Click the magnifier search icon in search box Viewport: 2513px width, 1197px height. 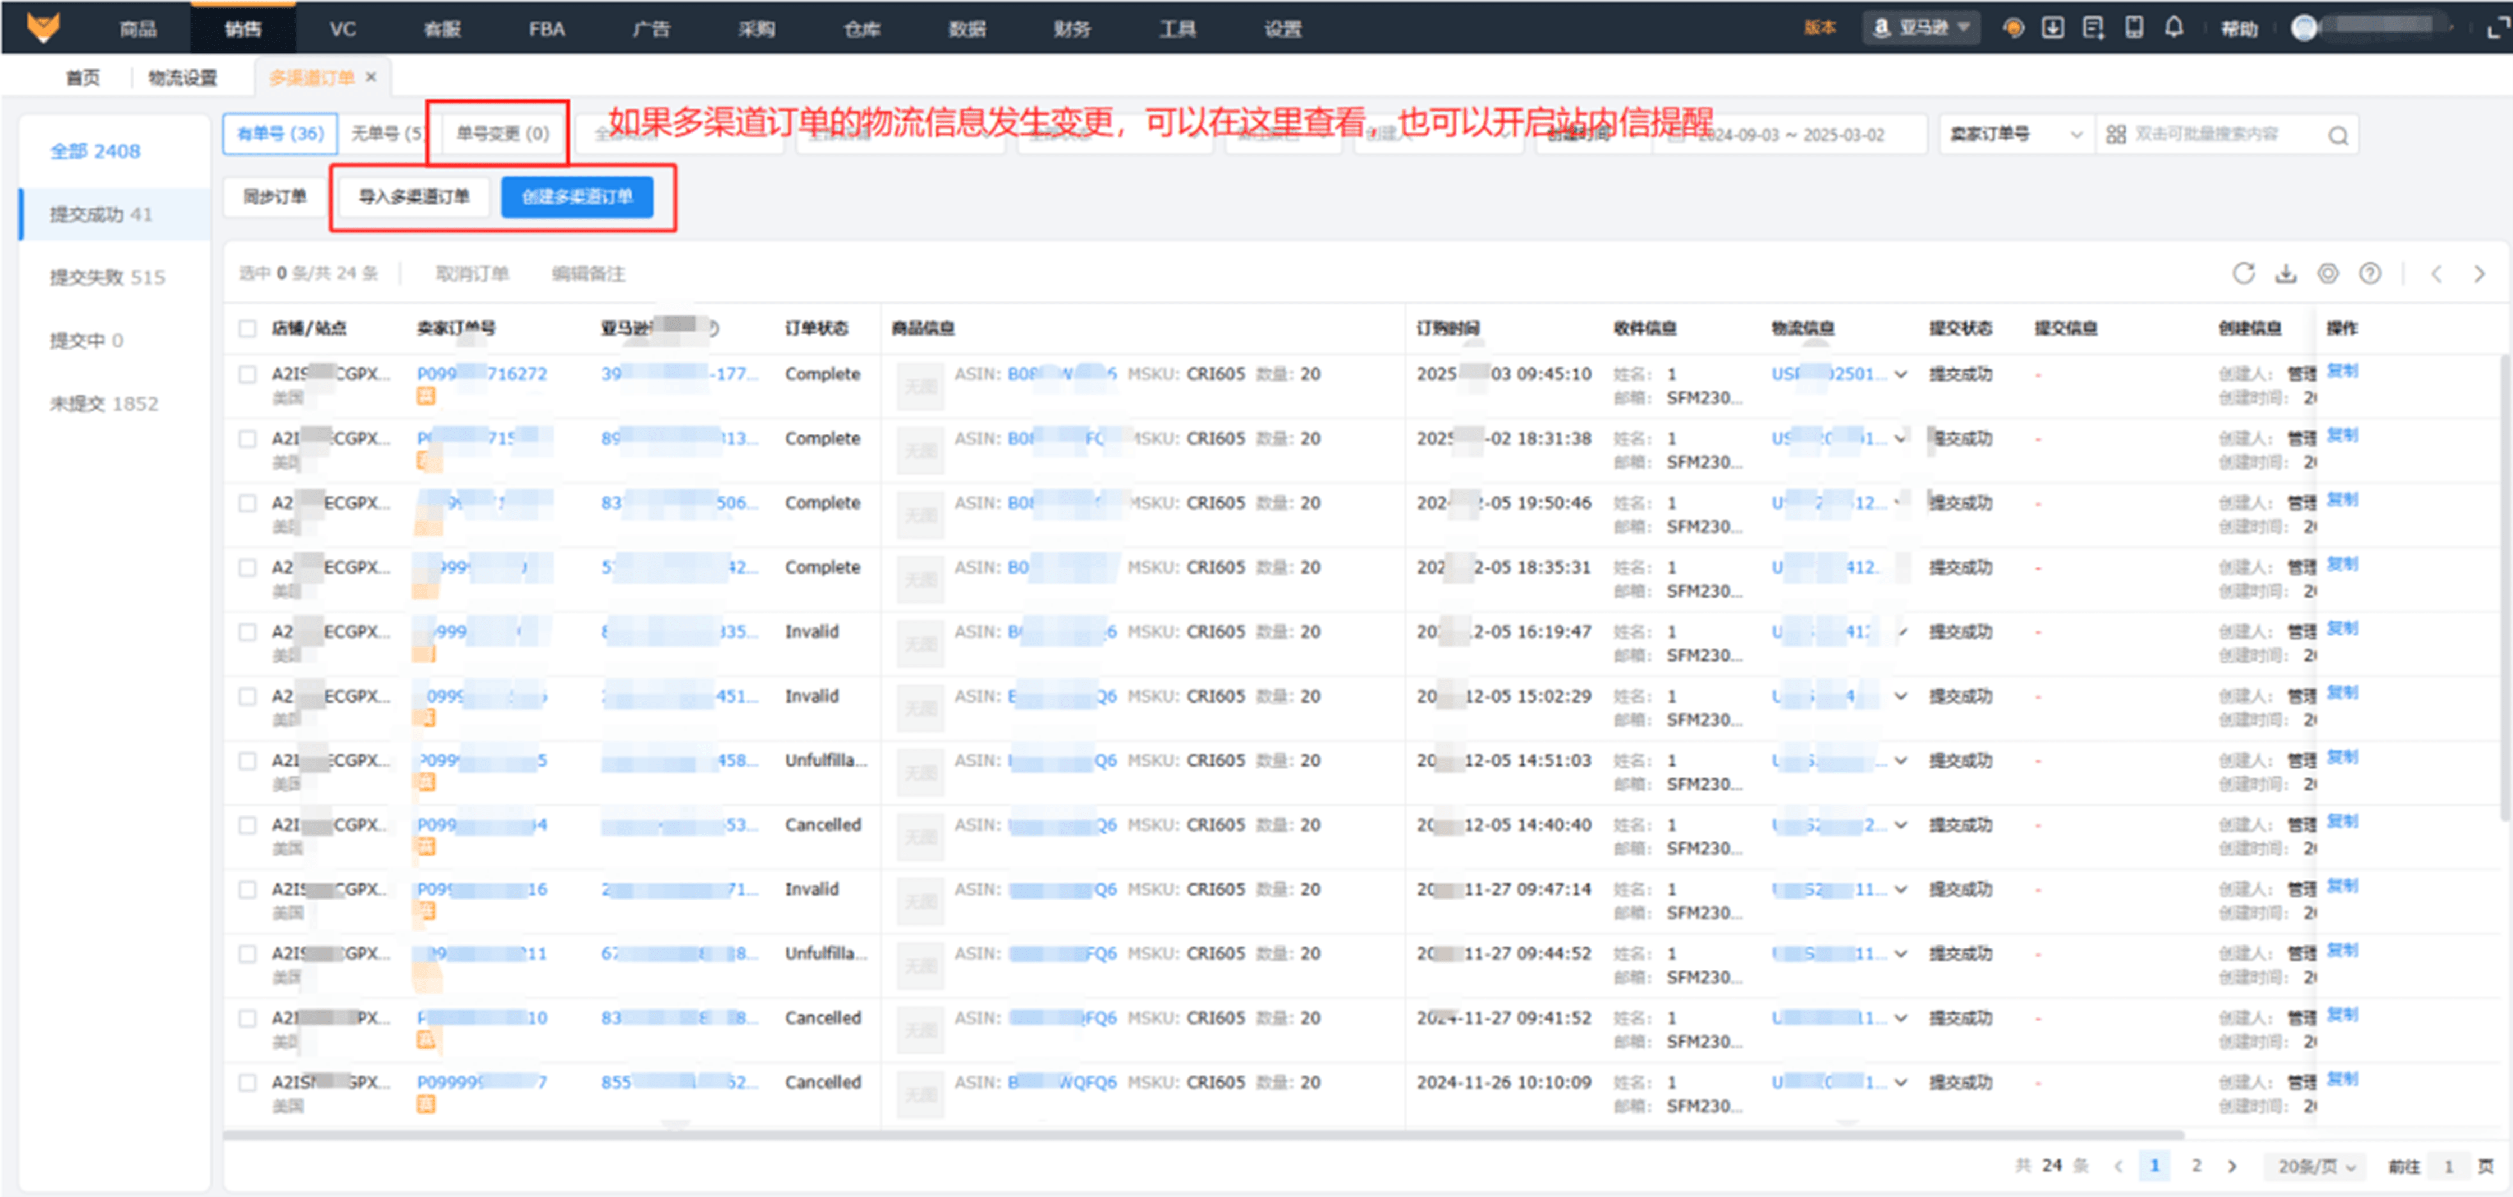(2338, 135)
